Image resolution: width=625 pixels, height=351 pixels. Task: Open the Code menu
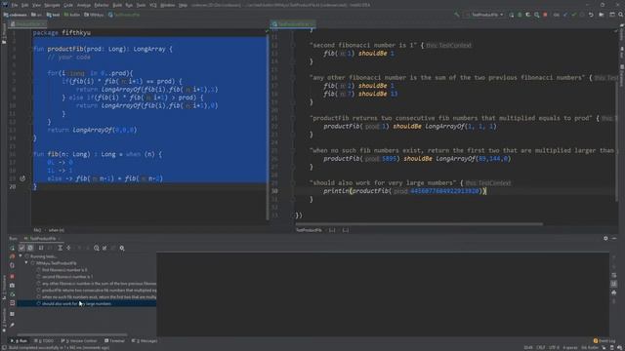pyautogui.click(x=68, y=5)
